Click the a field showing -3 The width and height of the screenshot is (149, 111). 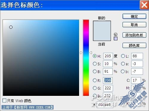coord(137,64)
